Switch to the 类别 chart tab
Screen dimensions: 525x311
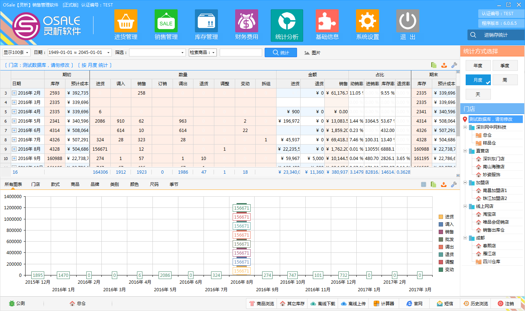pos(115,184)
